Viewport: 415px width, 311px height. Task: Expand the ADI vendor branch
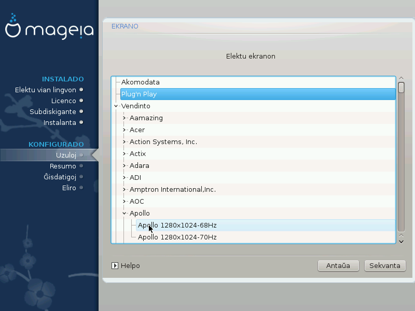tap(124, 177)
